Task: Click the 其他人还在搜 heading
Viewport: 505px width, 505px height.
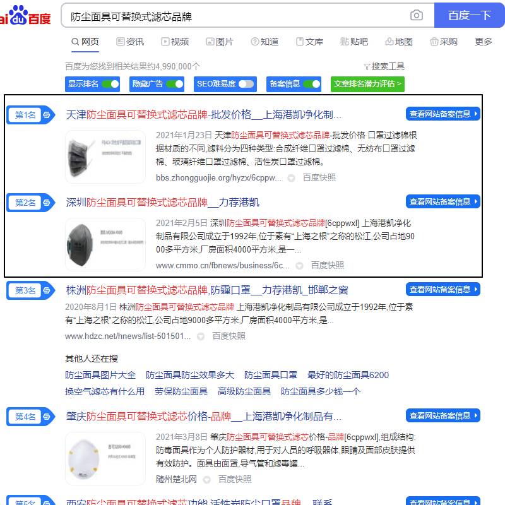Action: pos(92,359)
